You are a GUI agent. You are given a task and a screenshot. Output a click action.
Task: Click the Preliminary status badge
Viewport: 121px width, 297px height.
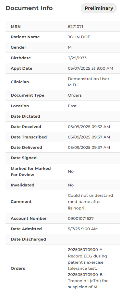99,8
